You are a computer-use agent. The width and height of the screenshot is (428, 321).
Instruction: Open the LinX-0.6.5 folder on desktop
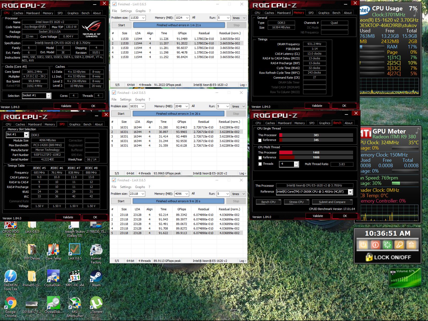point(32,228)
